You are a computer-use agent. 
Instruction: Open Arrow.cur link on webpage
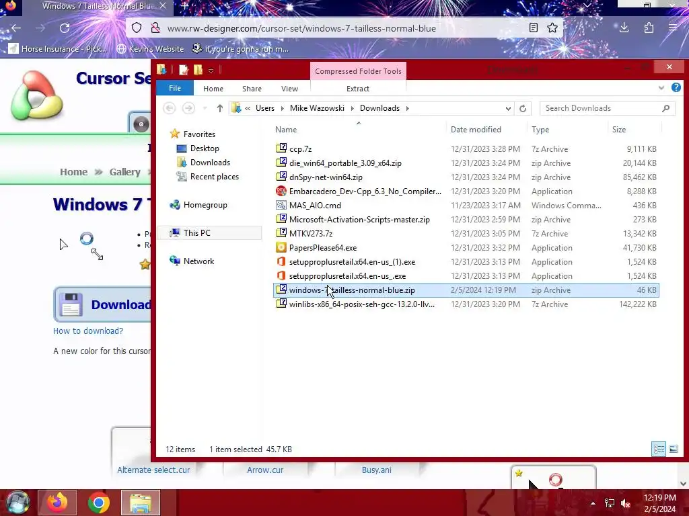[265, 470]
